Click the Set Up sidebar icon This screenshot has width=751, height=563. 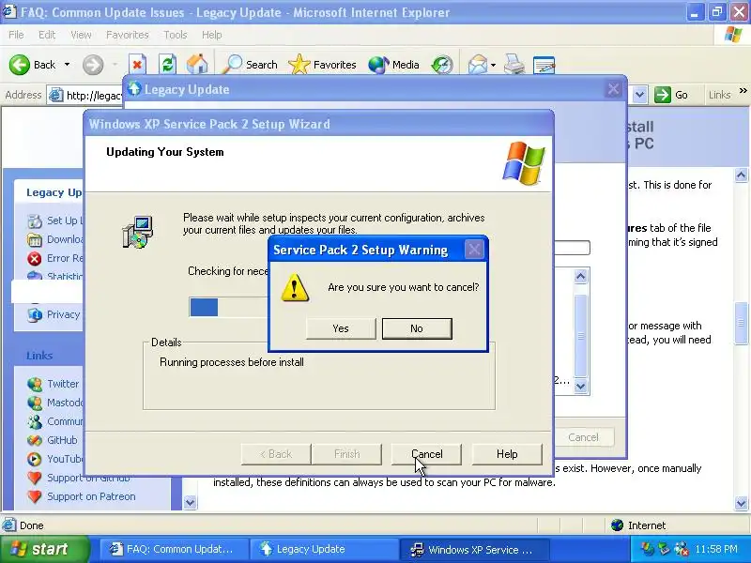pos(35,221)
